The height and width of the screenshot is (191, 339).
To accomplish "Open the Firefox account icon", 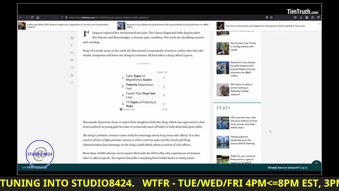I will 307,18.
